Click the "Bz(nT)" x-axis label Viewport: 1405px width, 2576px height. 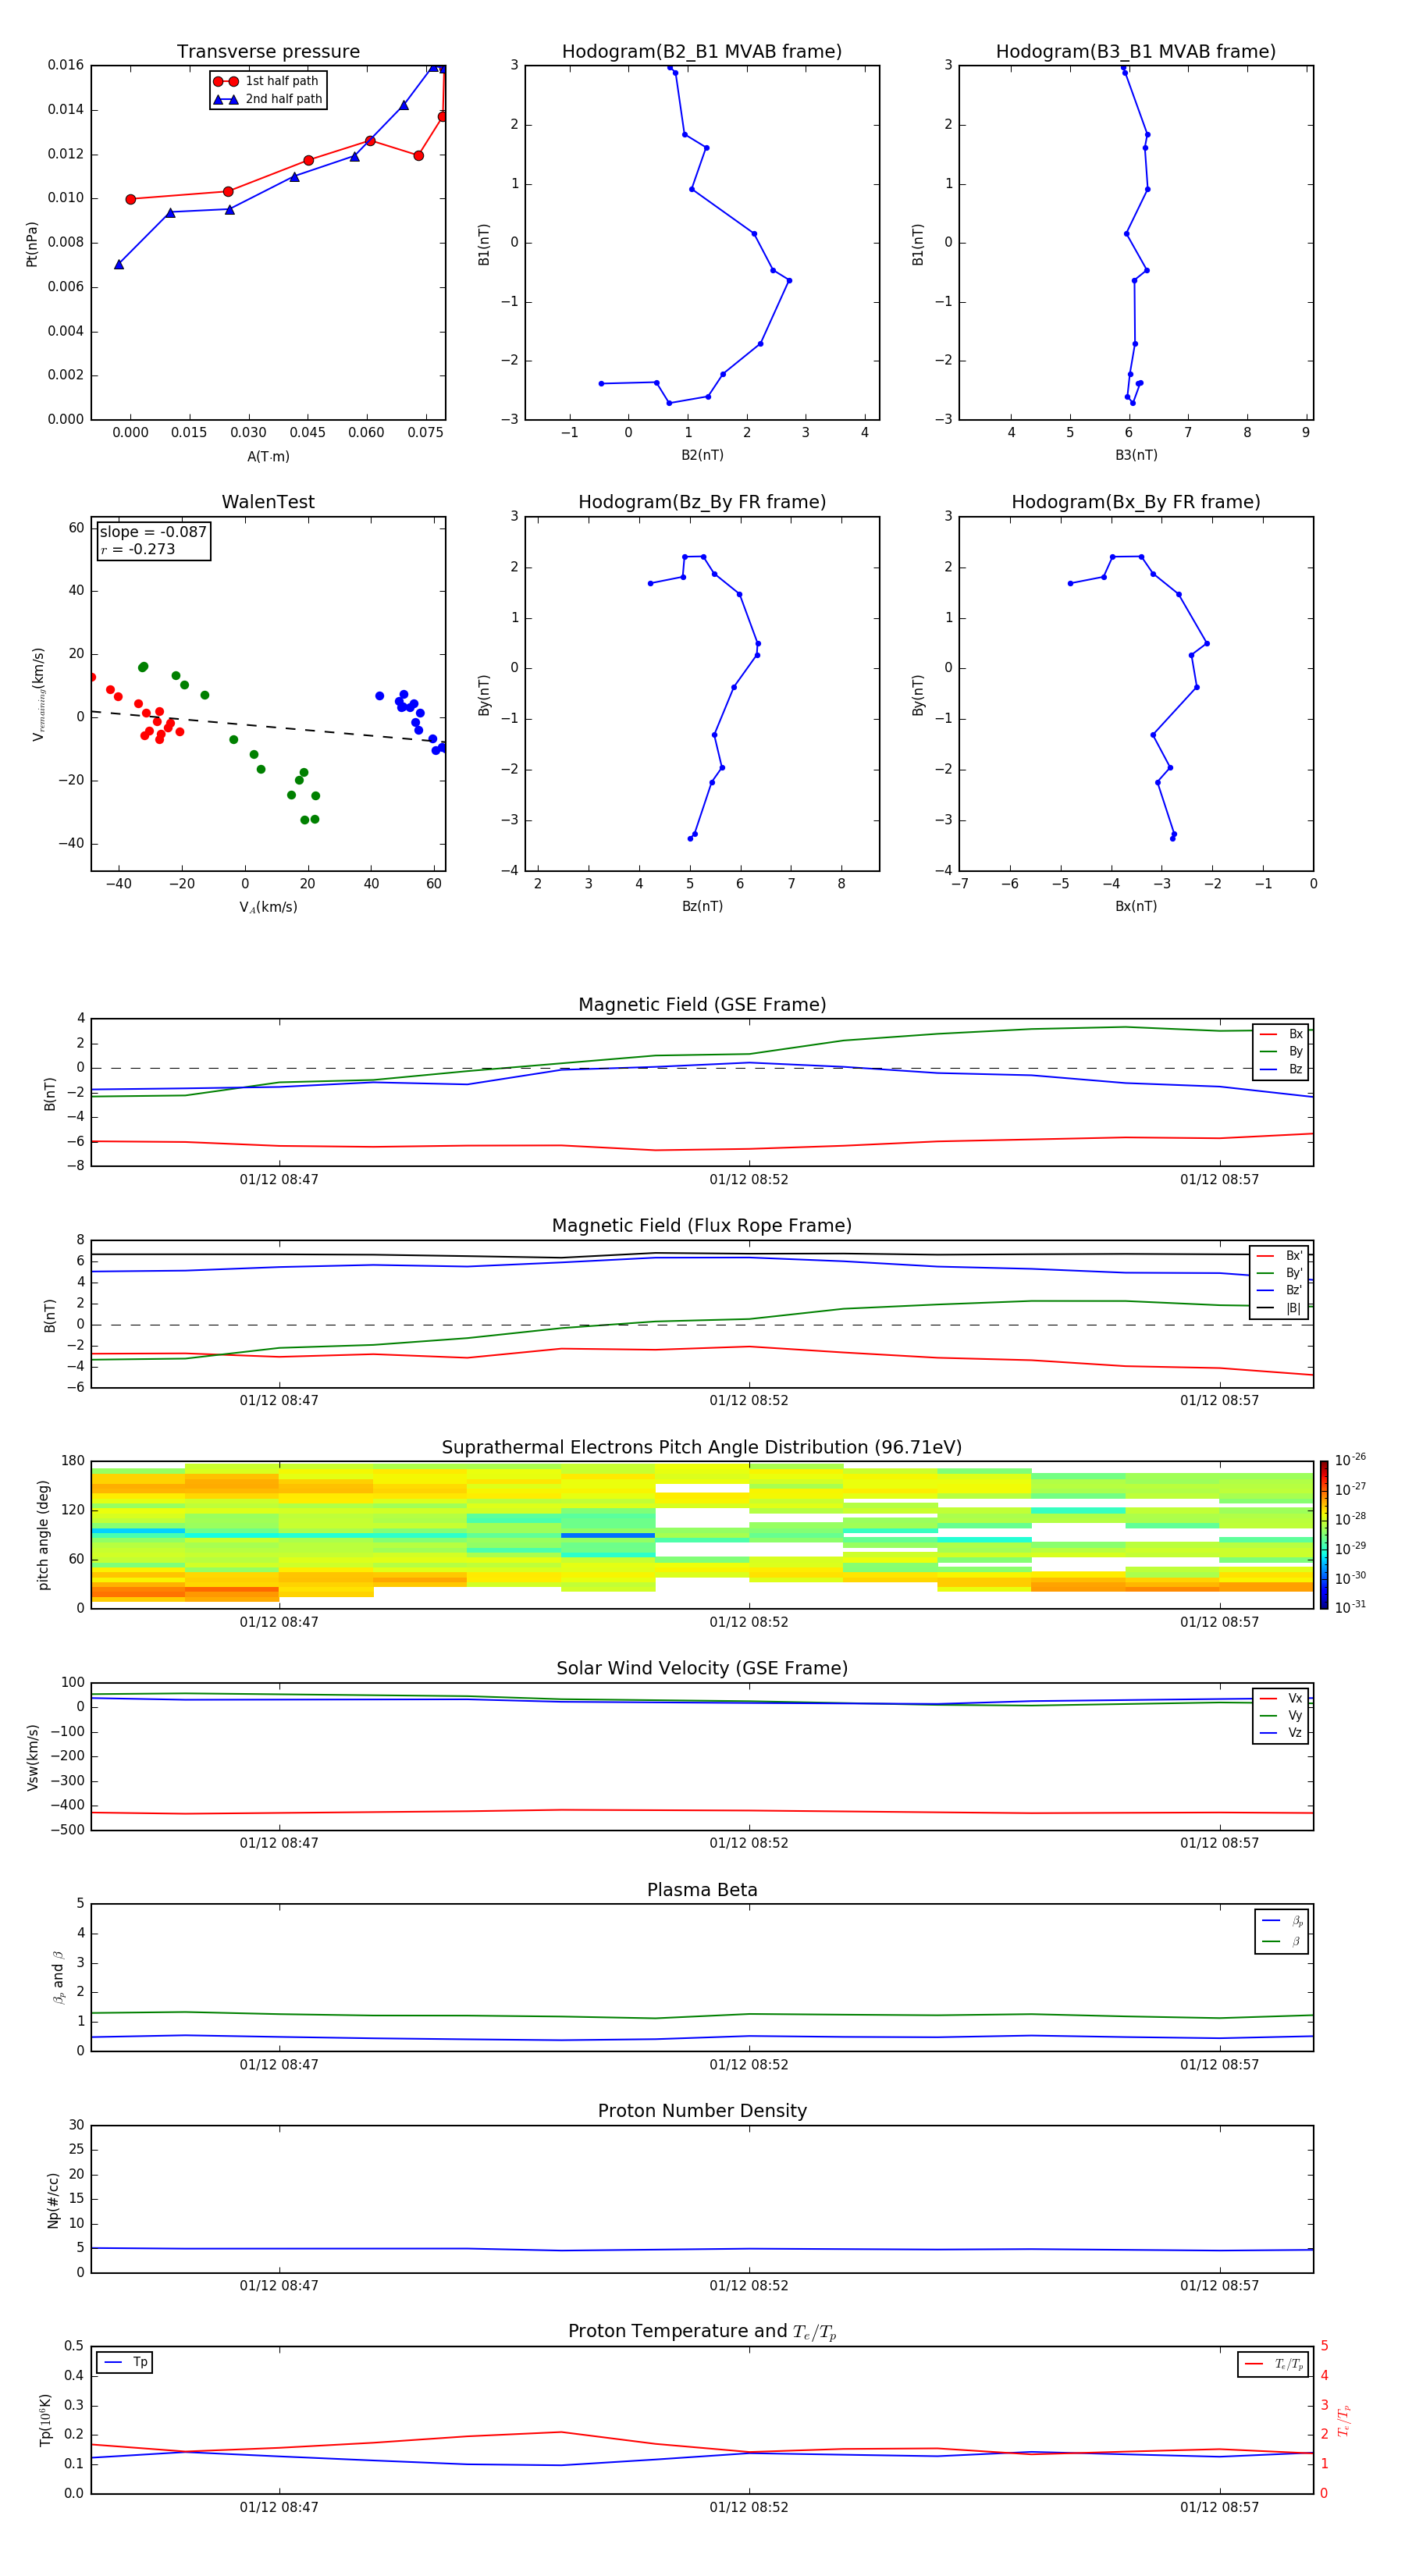[x=702, y=906]
